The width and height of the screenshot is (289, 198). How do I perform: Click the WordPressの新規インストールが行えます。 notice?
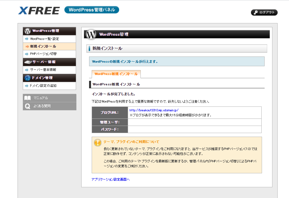tap(177, 61)
